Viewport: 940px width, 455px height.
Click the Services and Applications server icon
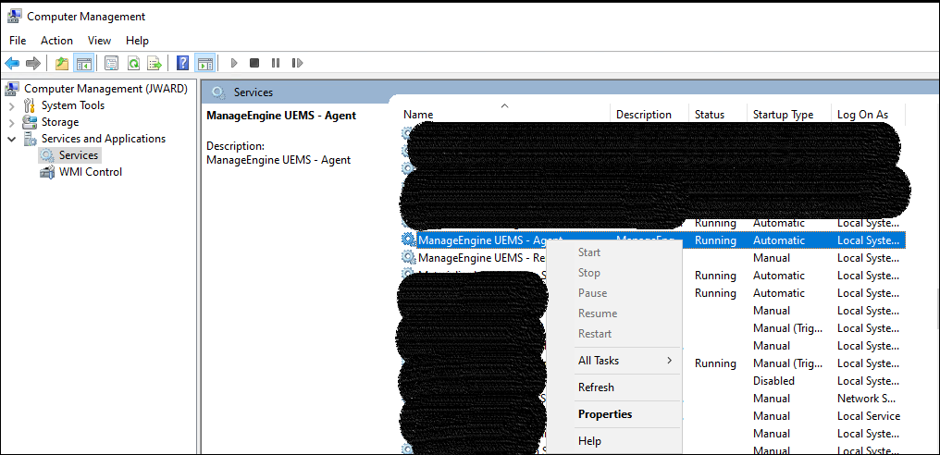point(30,139)
